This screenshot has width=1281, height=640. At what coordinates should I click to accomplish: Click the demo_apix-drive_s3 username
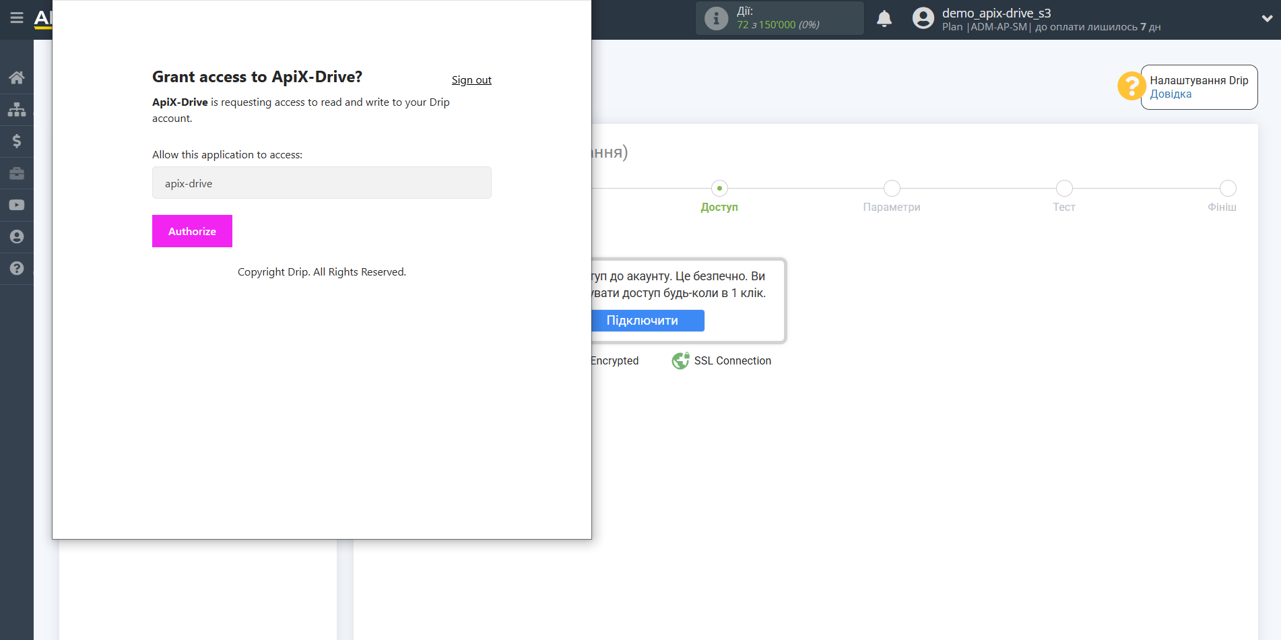tap(996, 13)
